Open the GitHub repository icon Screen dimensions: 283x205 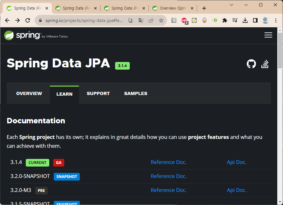(x=251, y=64)
